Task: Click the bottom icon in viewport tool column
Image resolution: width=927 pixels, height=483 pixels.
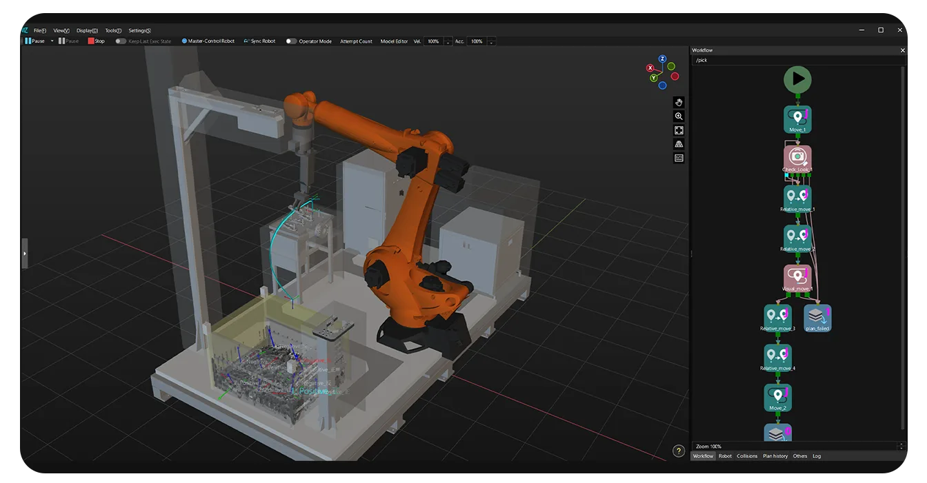Action: click(x=679, y=158)
